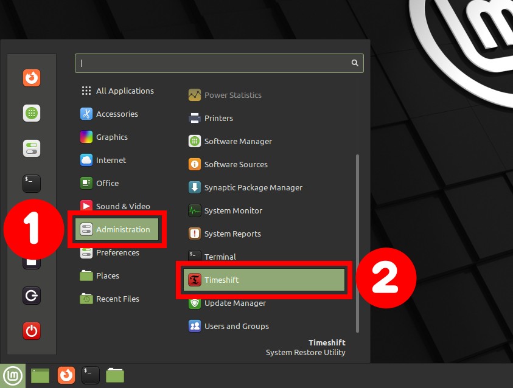Click the Places folder icon
The width and height of the screenshot is (513, 388).
pos(86,275)
